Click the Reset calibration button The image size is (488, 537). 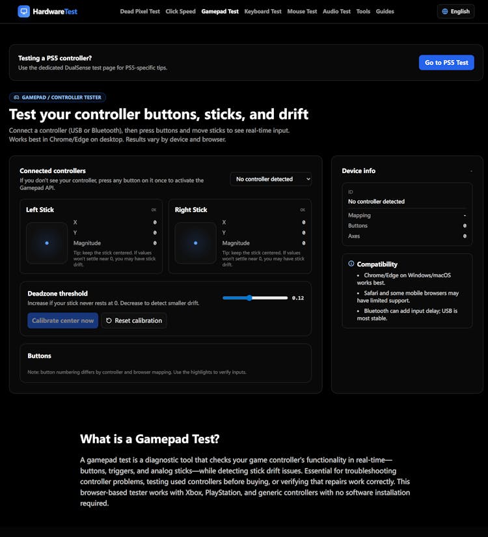(134, 320)
